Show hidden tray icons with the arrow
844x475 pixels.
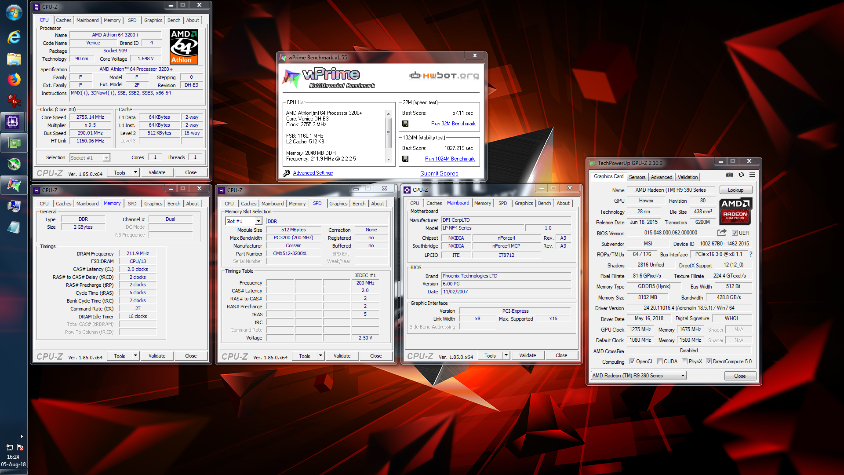point(22,436)
